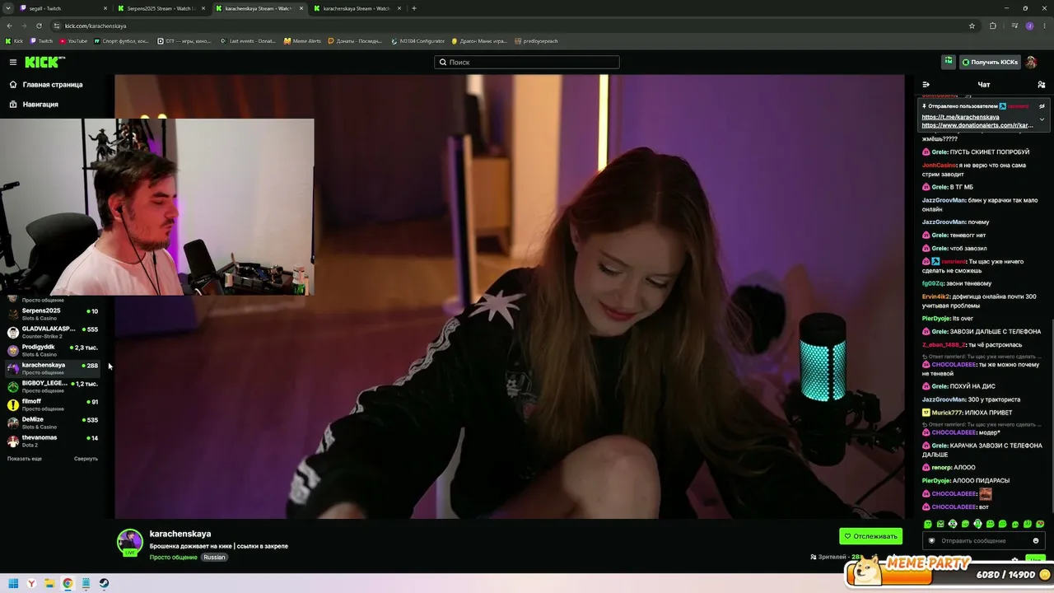Pick the first green quick emote

tap(928, 524)
